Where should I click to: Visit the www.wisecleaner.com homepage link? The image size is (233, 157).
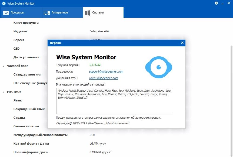[104, 78]
